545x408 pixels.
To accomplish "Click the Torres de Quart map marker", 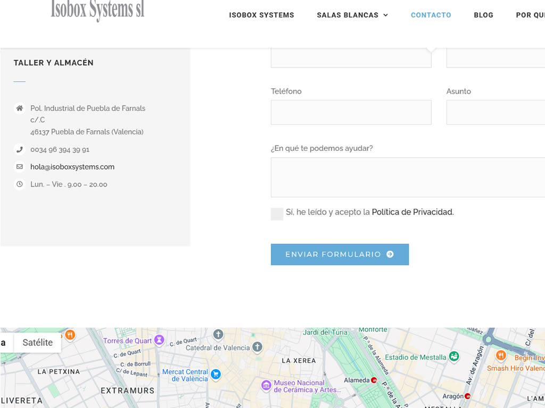I will point(159,340).
